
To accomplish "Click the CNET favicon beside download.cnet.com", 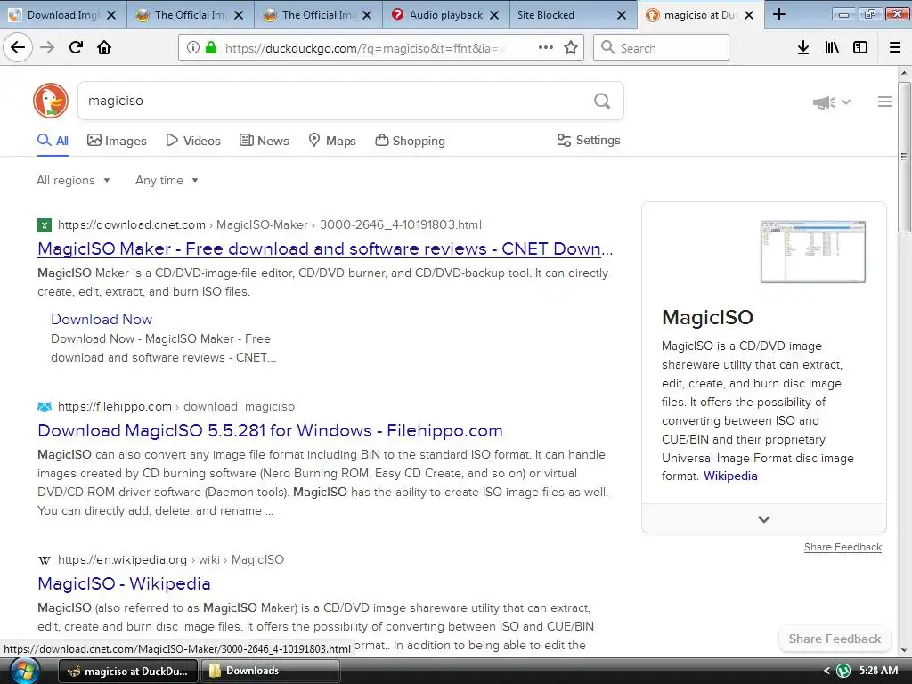I will pos(45,225).
